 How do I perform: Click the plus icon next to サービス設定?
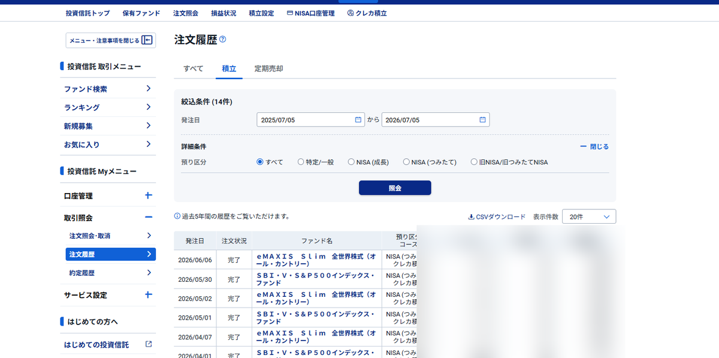tap(149, 295)
